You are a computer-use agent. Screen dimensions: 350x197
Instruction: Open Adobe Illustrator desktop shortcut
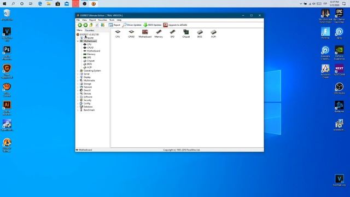[7, 108]
